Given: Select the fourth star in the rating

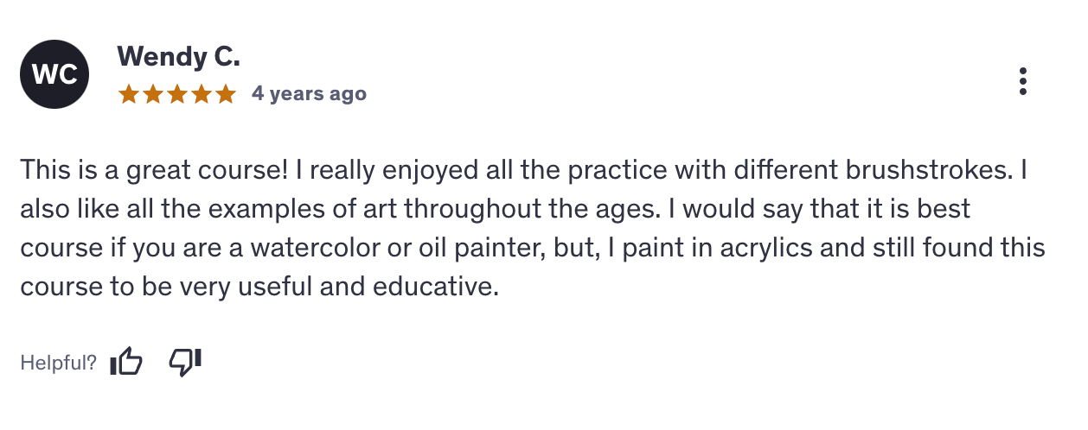Looking at the screenshot, I should click(202, 94).
